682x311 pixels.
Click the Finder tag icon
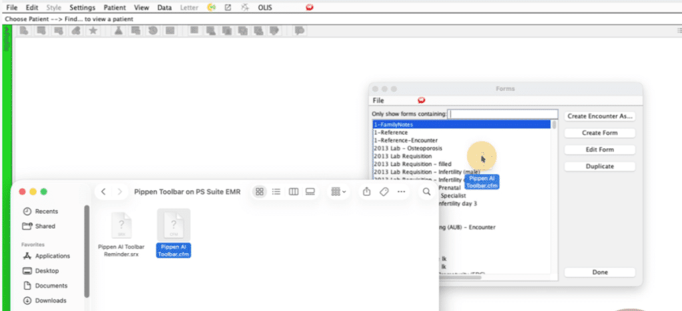(384, 191)
